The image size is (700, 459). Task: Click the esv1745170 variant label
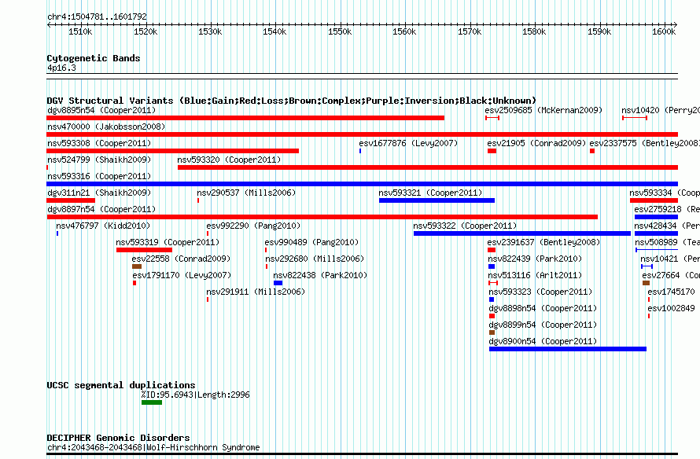tap(671, 292)
